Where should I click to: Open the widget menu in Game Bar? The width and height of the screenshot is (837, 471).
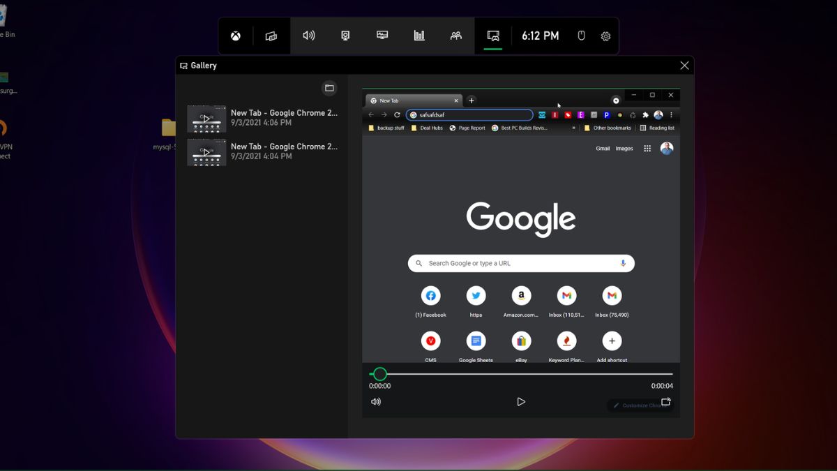[271, 36]
